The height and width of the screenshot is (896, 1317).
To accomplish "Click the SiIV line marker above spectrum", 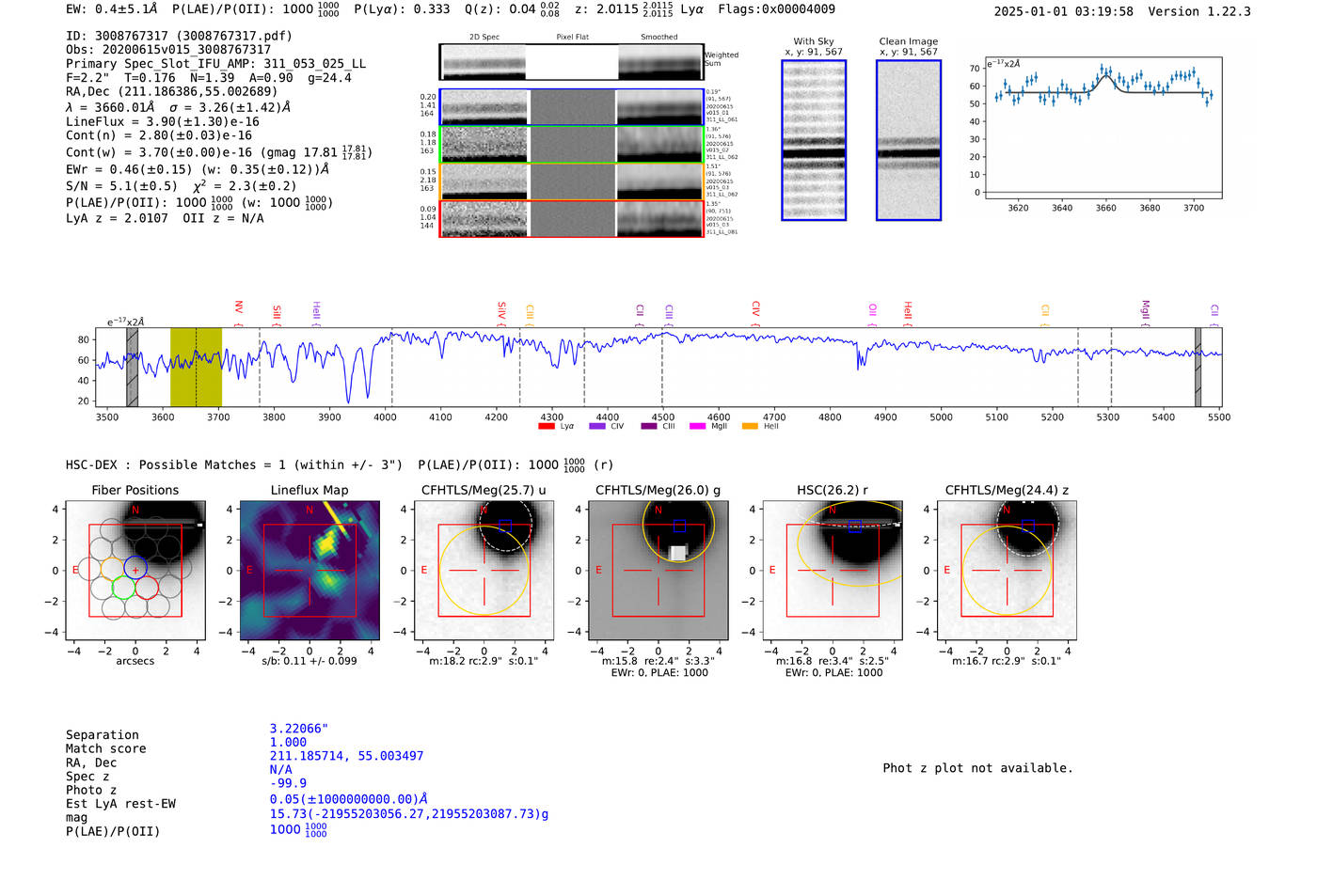I will point(501,313).
